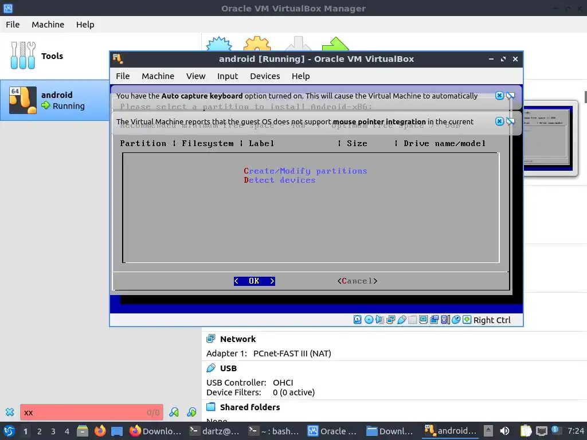Image resolution: width=587 pixels, height=440 pixels.
Task: Switch to Oracle VirtualBox Manager taskbar entry
Action: pos(333,431)
